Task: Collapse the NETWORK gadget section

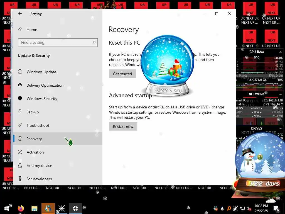Action: (281, 94)
